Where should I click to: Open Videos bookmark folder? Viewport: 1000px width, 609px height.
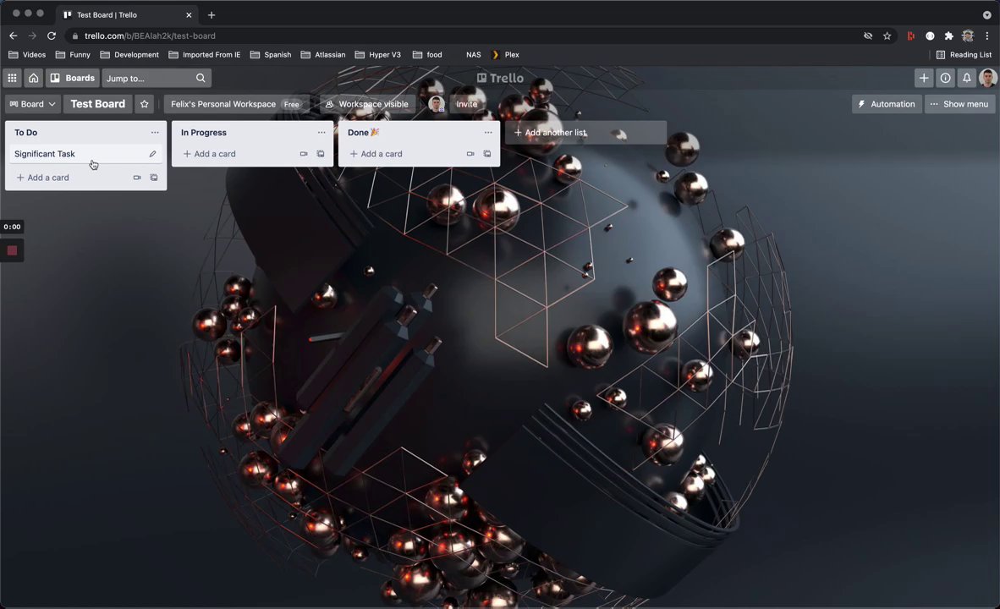[27, 55]
